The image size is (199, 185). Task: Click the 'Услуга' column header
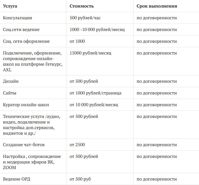(x=10, y=6)
